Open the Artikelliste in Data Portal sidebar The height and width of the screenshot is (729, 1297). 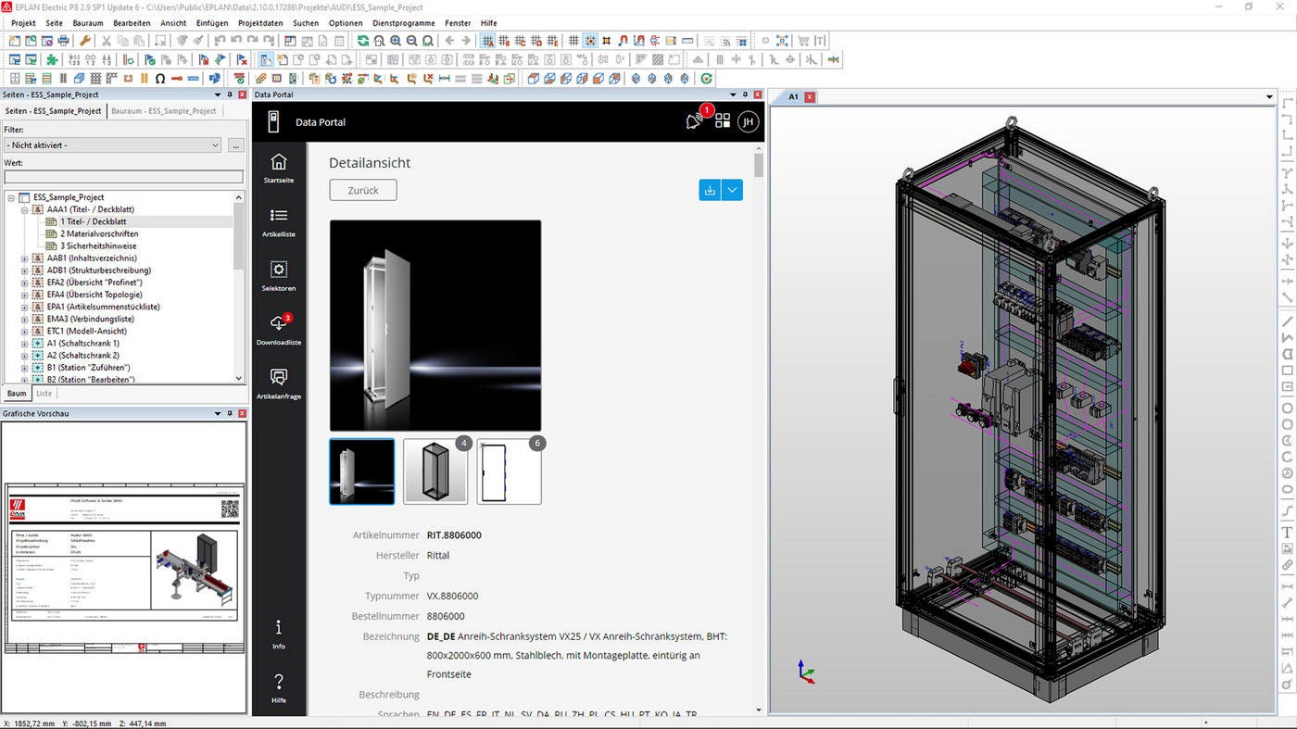[x=278, y=222]
